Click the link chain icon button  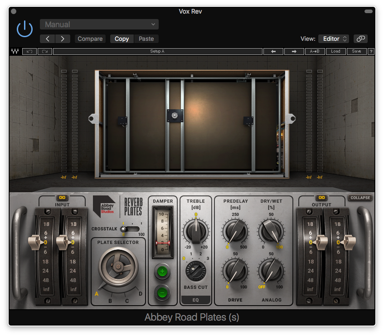point(360,39)
